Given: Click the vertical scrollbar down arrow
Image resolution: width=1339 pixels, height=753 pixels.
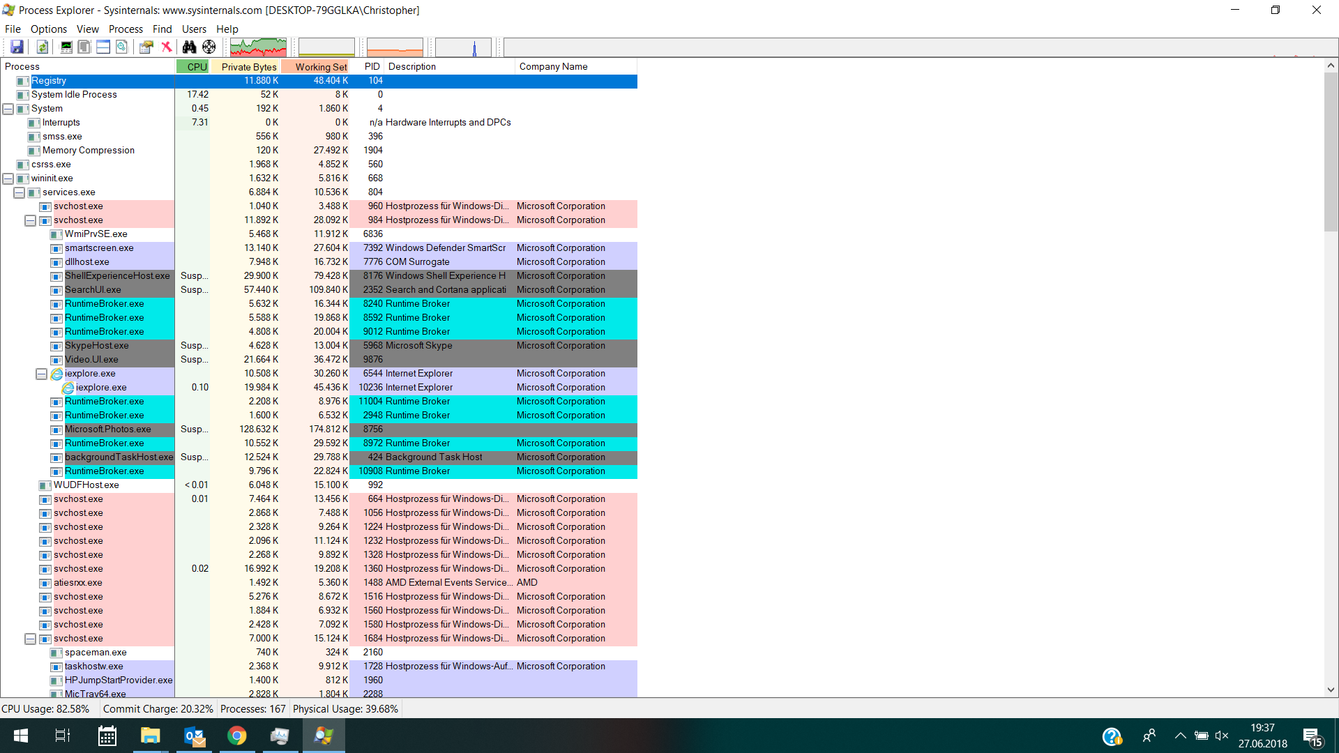Looking at the screenshot, I should click(1331, 690).
